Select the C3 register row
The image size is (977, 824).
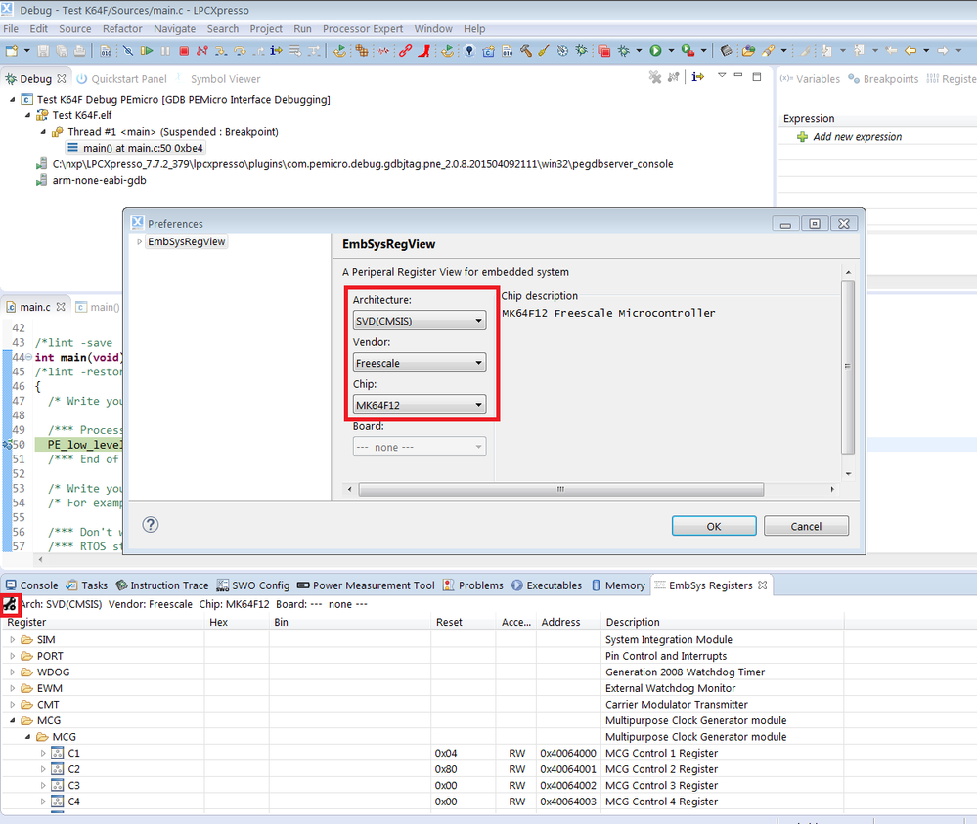(x=422, y=785)
